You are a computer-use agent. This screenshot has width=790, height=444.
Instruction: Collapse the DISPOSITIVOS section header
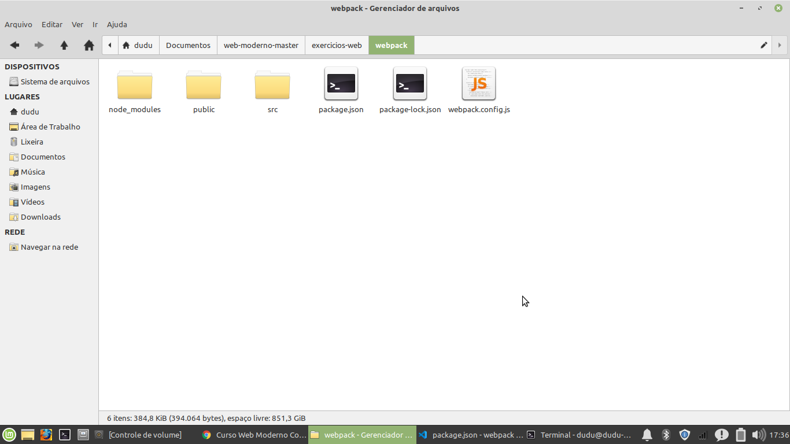click(32, 66)
